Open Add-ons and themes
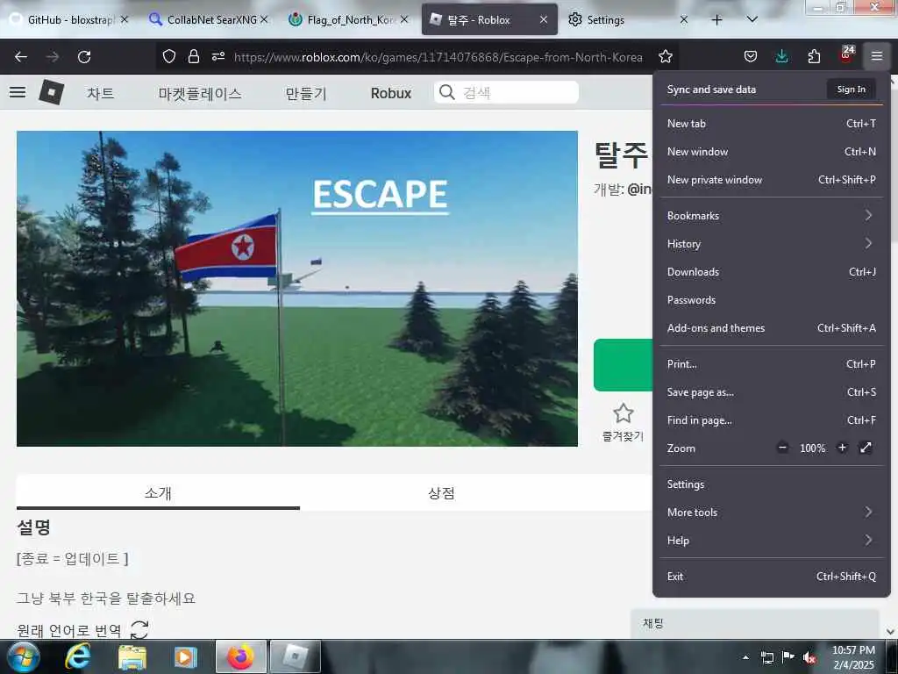This screenshot has width=898, height=674. (x=771, y=328)
